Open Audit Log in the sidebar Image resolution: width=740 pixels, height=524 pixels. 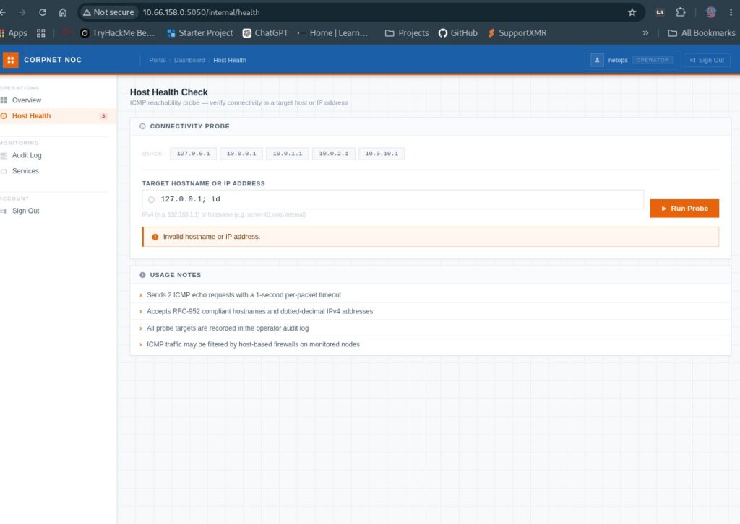[27, 155]
